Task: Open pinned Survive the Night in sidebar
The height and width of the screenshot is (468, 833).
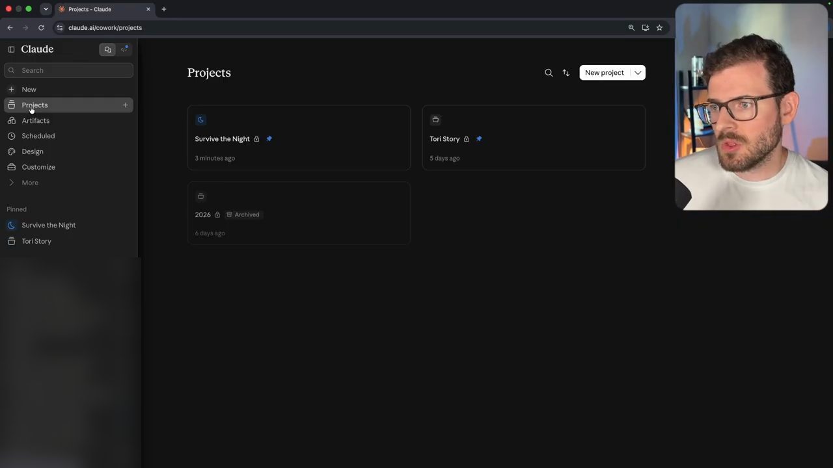Action: [68, 225]
